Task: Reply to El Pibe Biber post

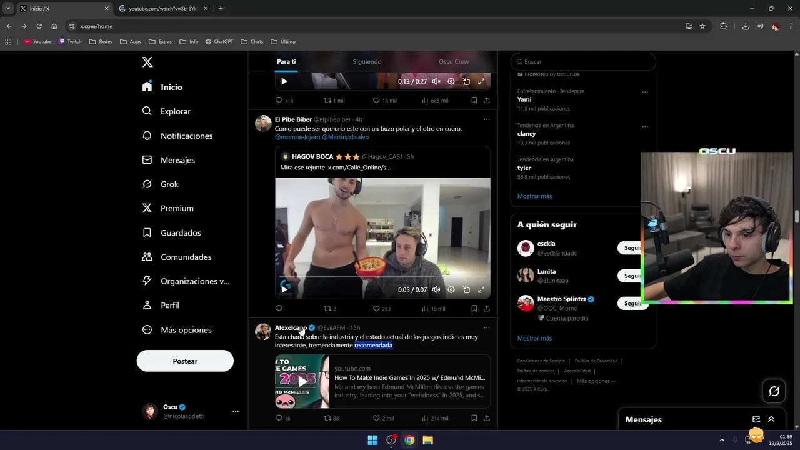Action: click(279, 308)
